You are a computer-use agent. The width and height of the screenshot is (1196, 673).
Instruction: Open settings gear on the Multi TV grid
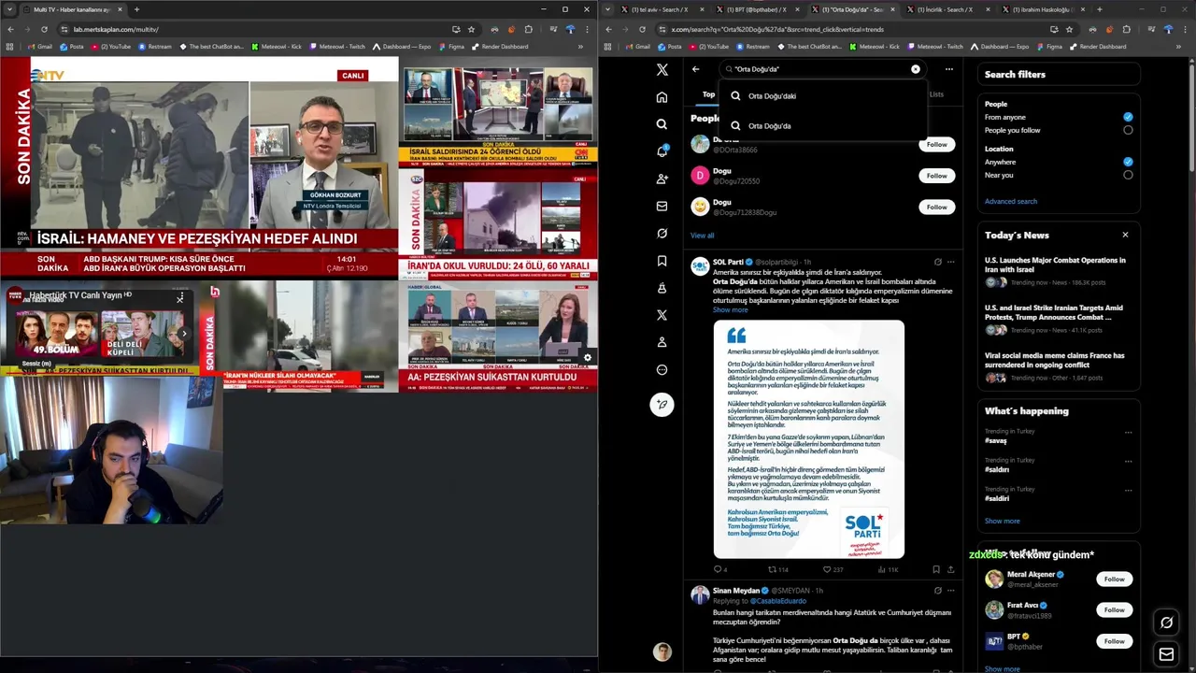tap(587, 357)
